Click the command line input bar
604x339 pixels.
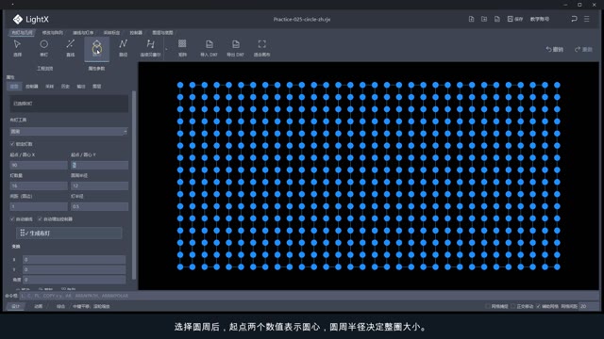click(309, 296)
